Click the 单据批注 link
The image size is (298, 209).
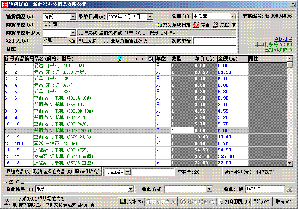(283, 39)
